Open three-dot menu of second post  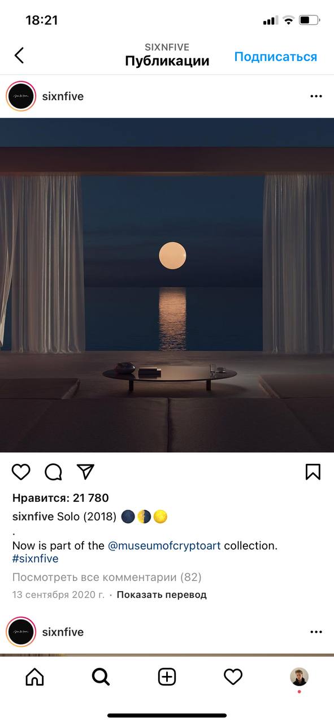(316, 632)
